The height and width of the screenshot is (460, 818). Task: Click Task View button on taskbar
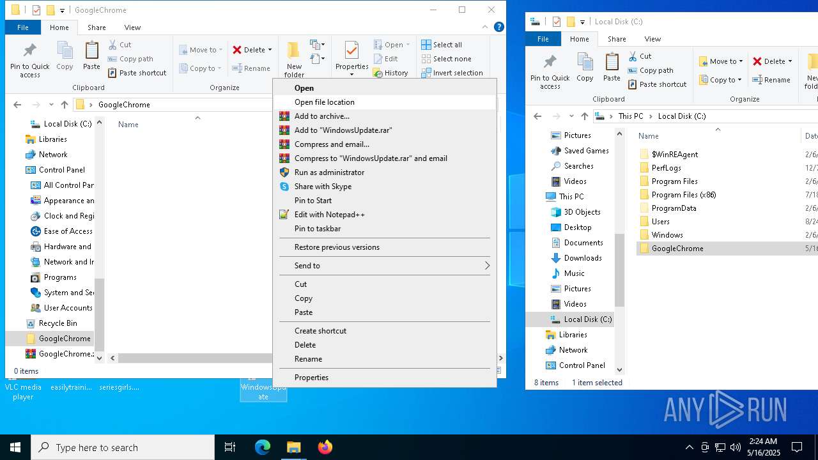230,447
